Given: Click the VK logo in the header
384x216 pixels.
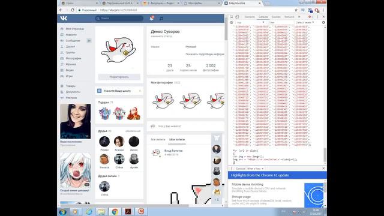Looking at the screenshot, I should pyautogui.click(x=64, y=19).
